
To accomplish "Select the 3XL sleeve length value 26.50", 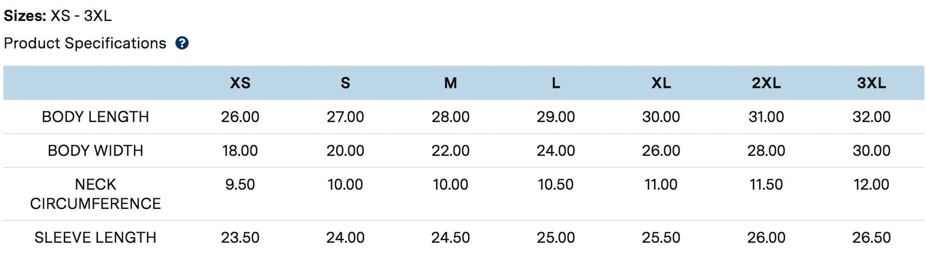I will point(871,237).
